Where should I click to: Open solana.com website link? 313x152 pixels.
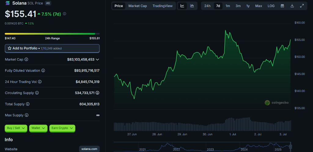[89, 149]
